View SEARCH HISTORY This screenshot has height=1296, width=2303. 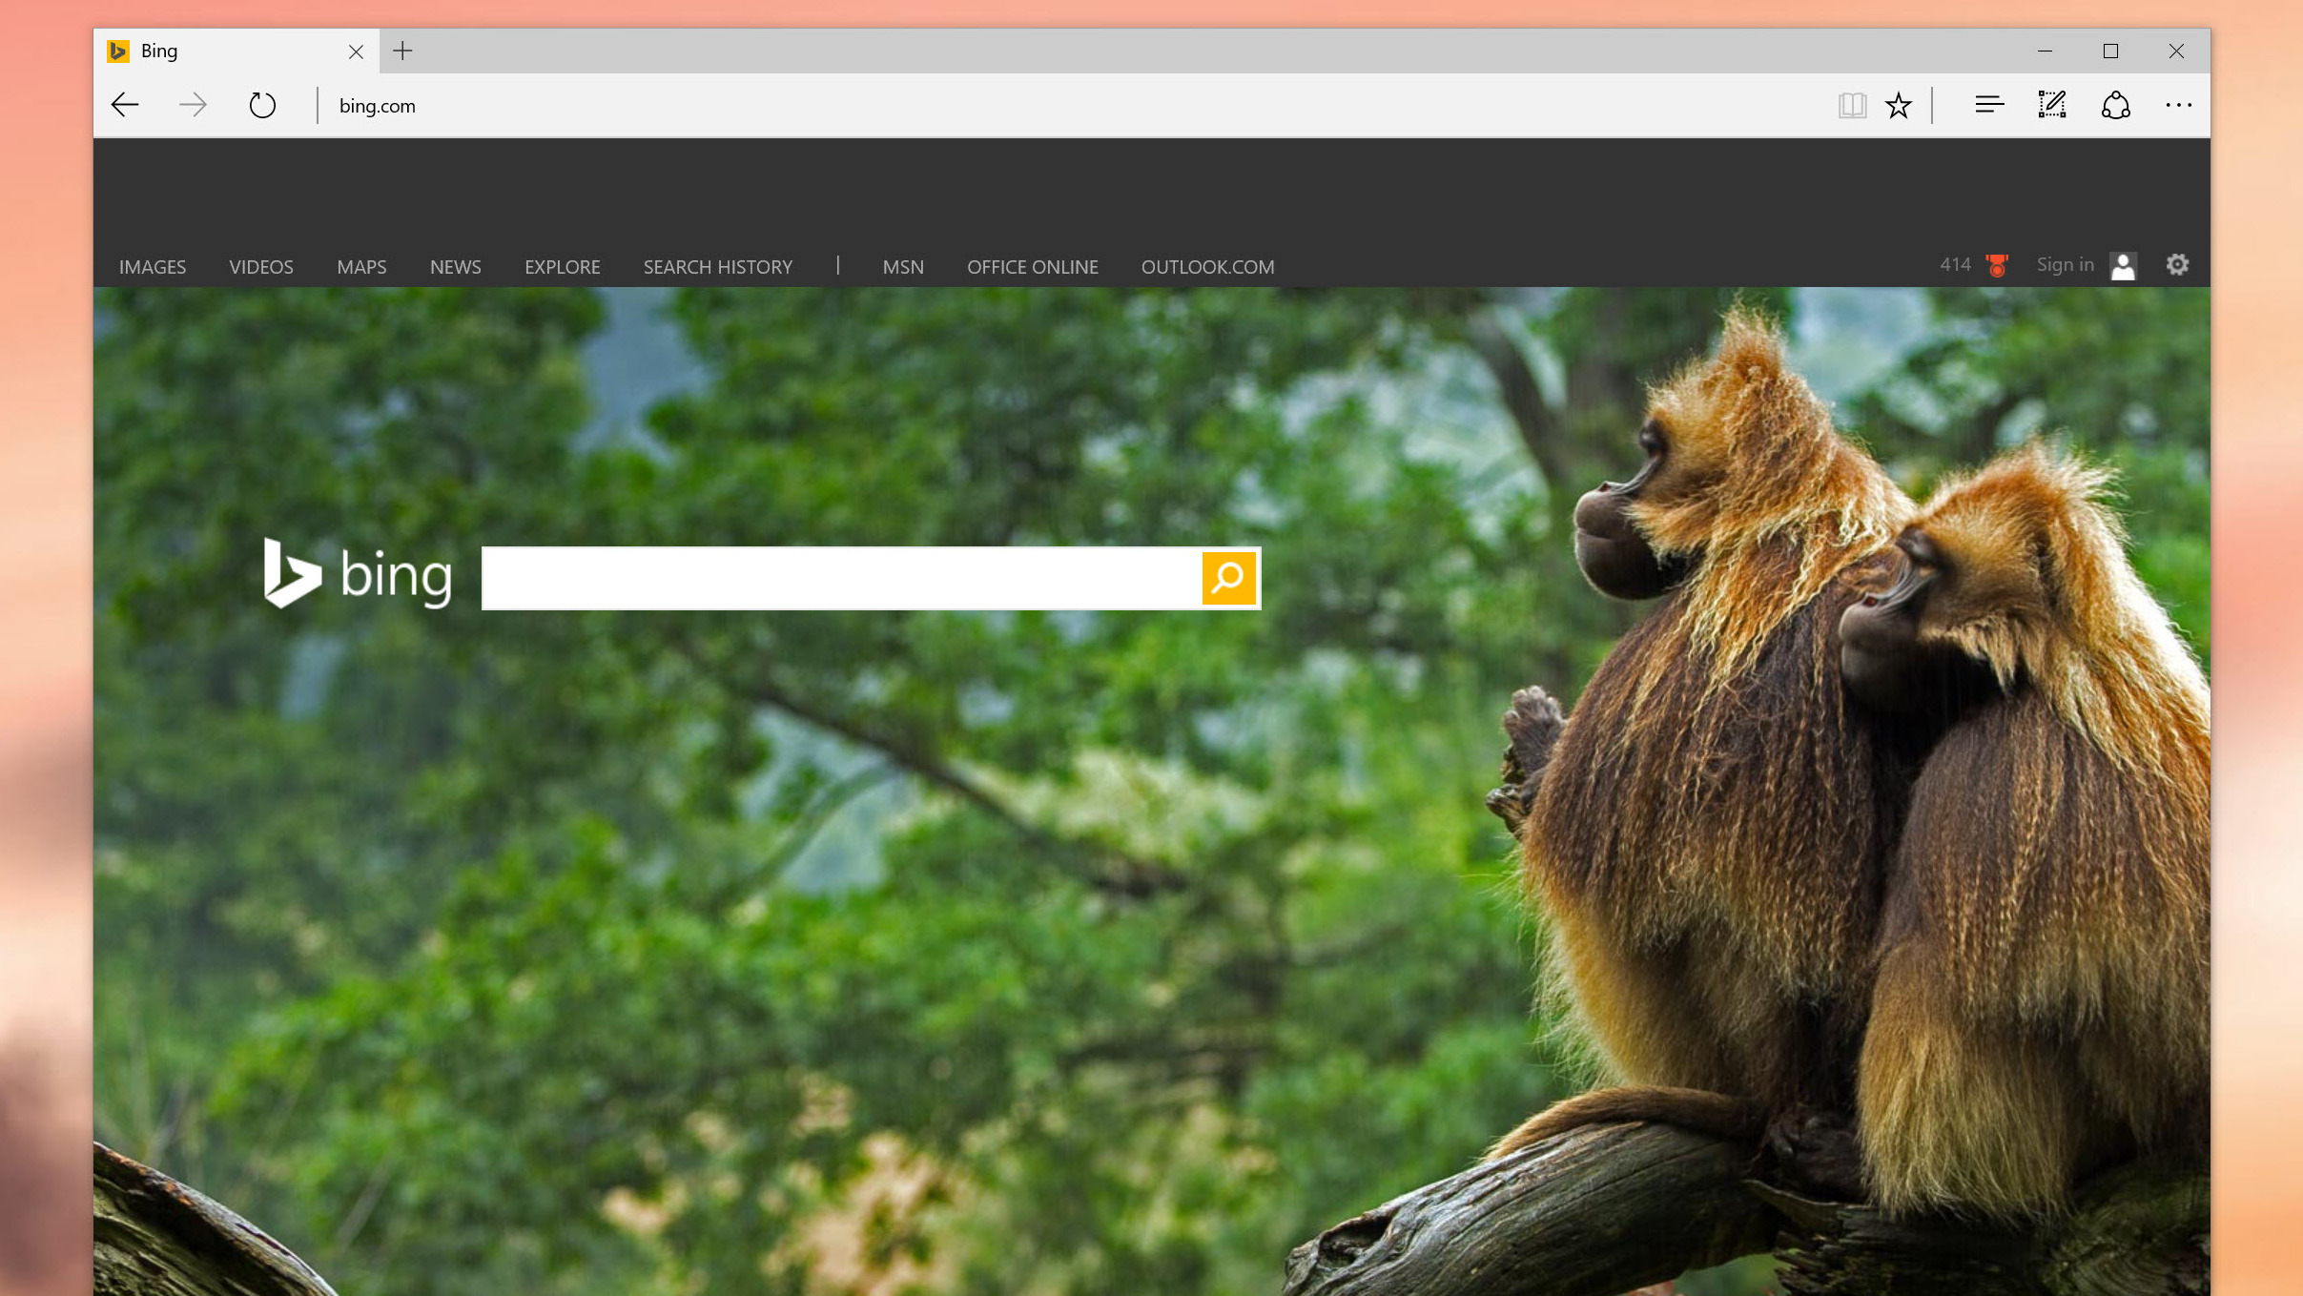tap(718, 267)
